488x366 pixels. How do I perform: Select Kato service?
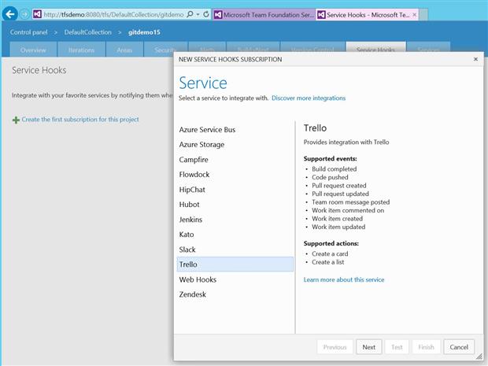click(235, 235)
